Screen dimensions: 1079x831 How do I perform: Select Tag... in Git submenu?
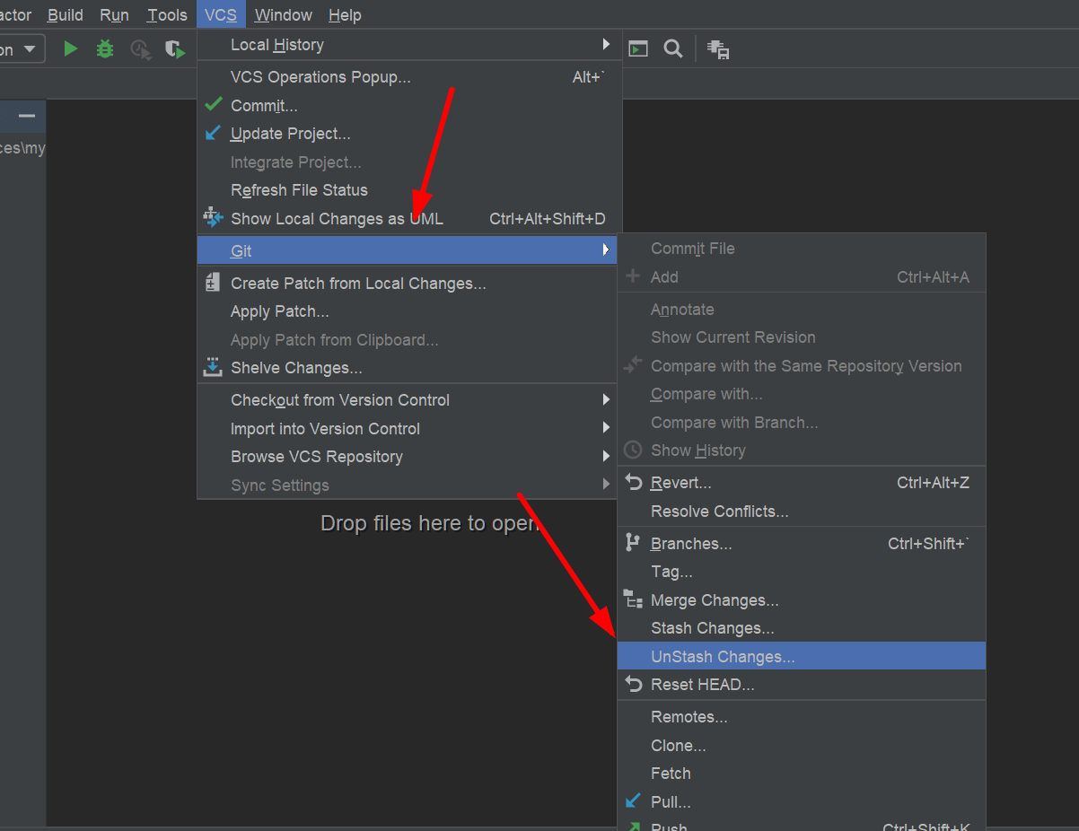[802, 572]
